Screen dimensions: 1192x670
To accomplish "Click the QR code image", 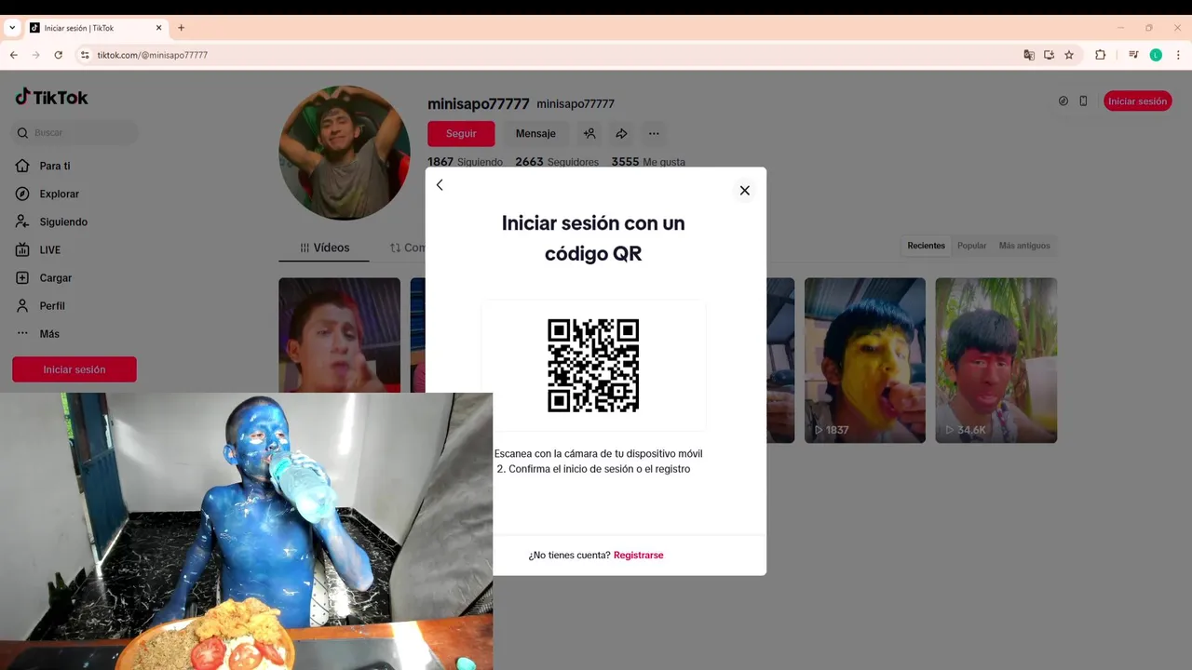I will coord(593,365).
